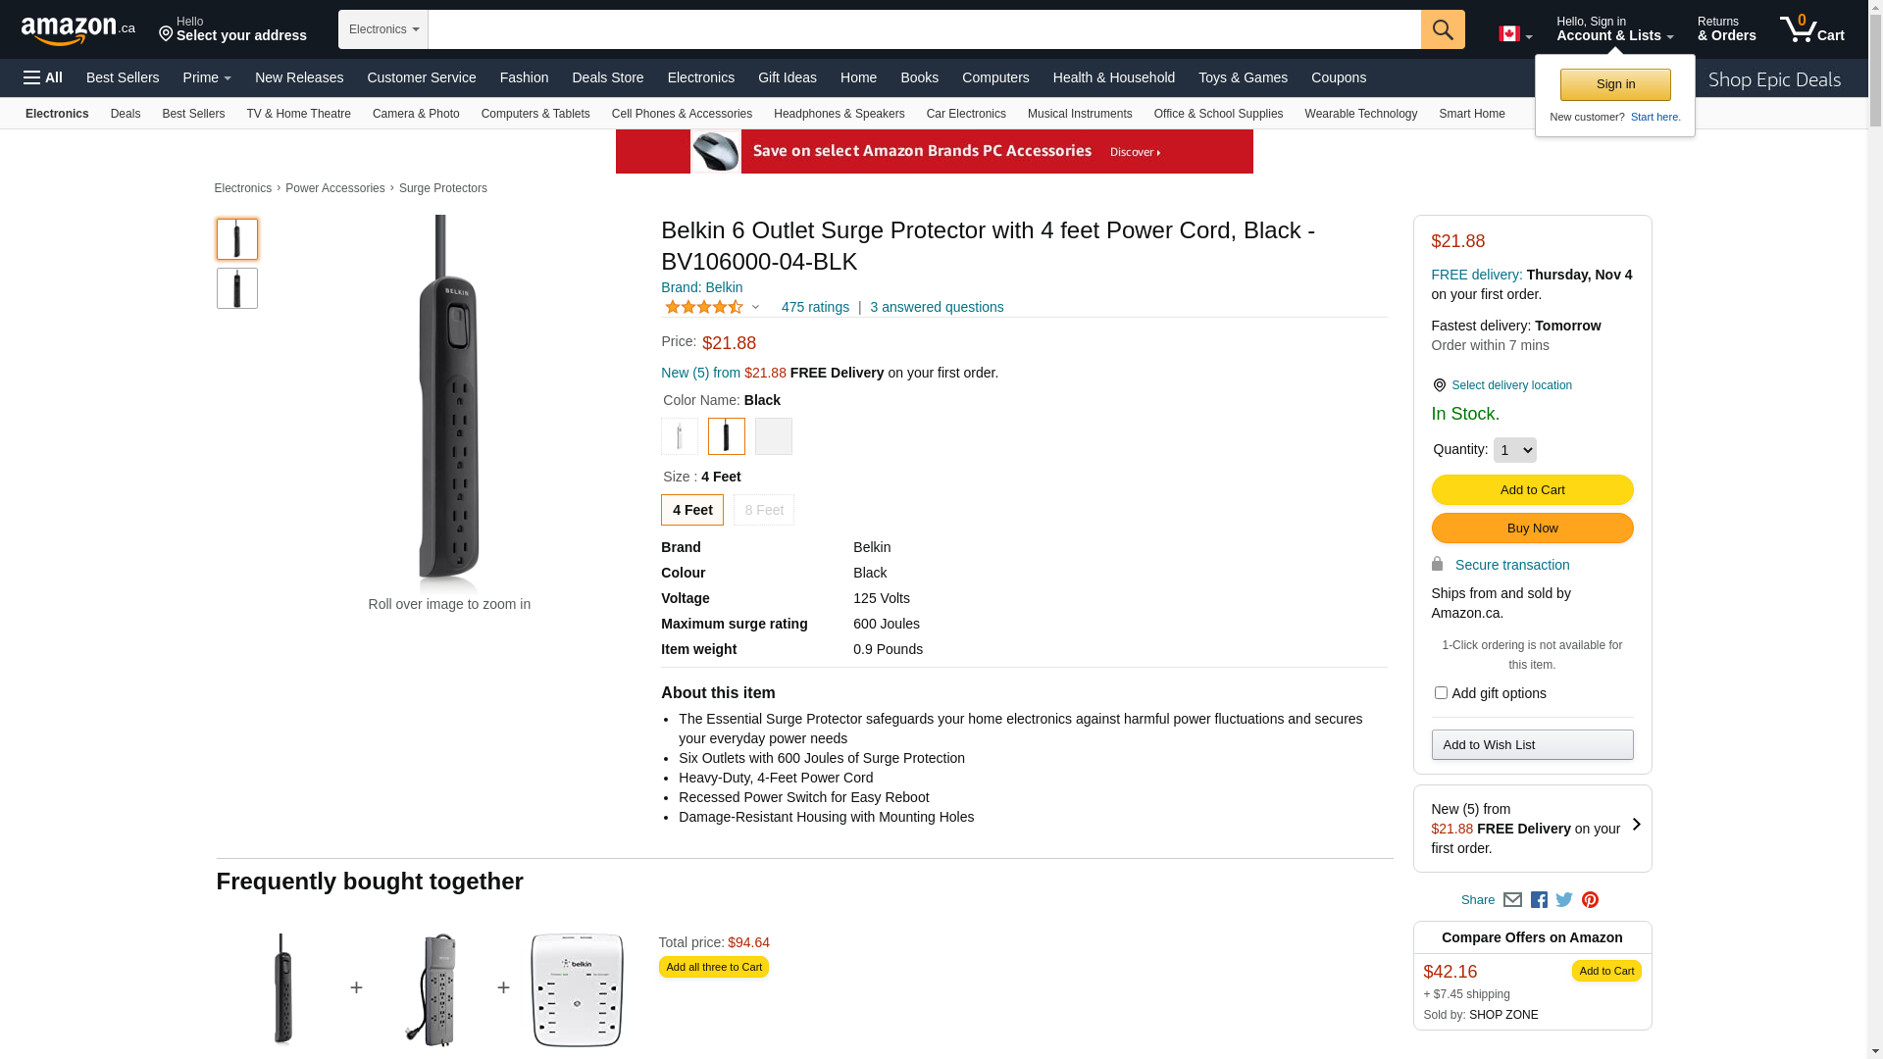Image resolution: width=1883 pixels, height=1059 pixels.
Task: Open the All hamburger menu
Action: [43, 77]
